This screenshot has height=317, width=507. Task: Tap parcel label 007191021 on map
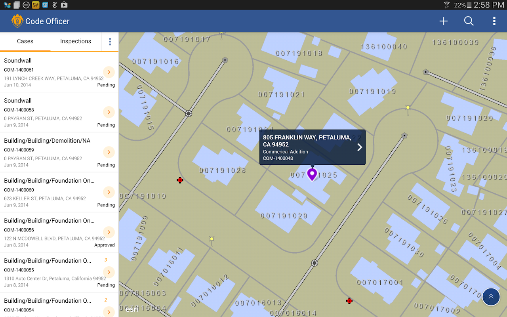coord(282,95)
